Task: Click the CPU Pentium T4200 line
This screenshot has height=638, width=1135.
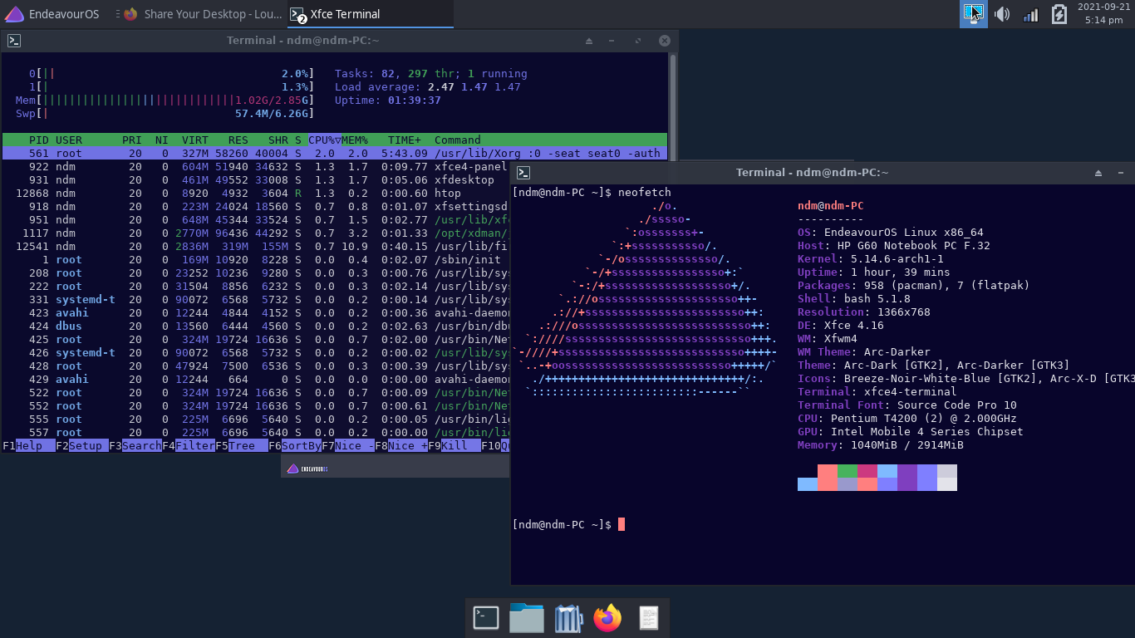Action: tap(907, 419)
